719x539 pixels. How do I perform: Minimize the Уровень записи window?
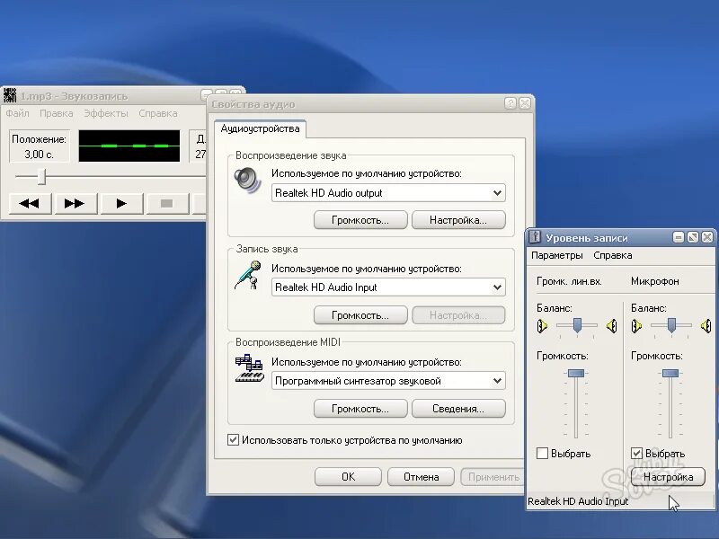679,237
